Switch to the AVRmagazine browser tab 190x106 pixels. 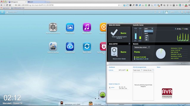(17, 2)
